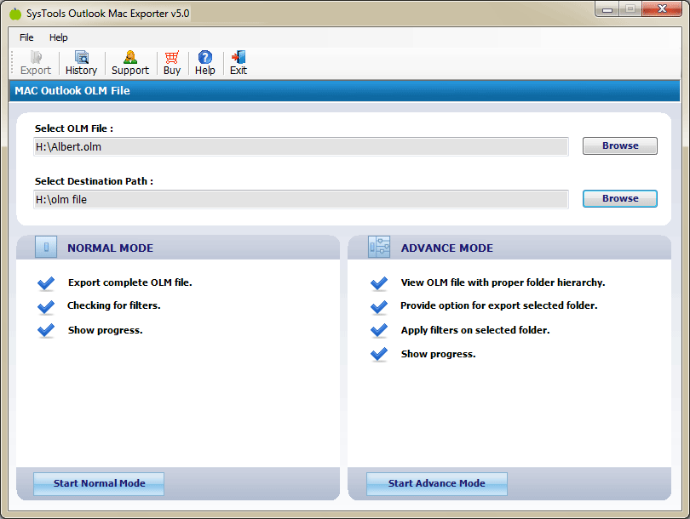Click the Select OLM File path field
The height and width of the screenshot is (519, 690).
[301, 147]
